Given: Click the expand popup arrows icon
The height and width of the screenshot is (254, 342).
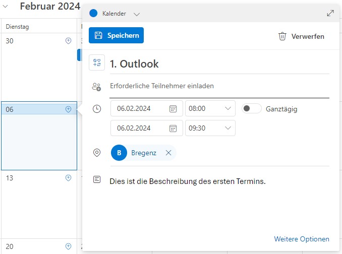Looking at the screenshot, I should (x=330, y=13).
